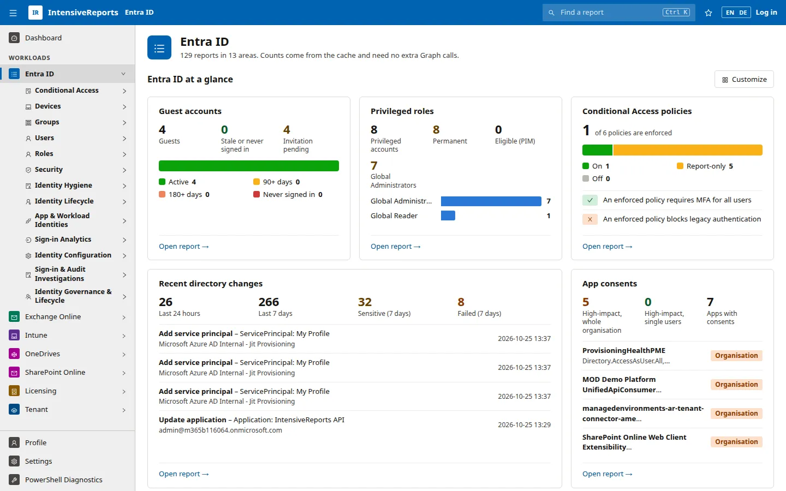Collapse the Entra ID workload section
786x491 pixels.
click(123, 74)
